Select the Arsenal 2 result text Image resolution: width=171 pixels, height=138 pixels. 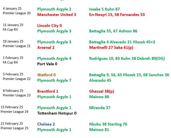46,48
